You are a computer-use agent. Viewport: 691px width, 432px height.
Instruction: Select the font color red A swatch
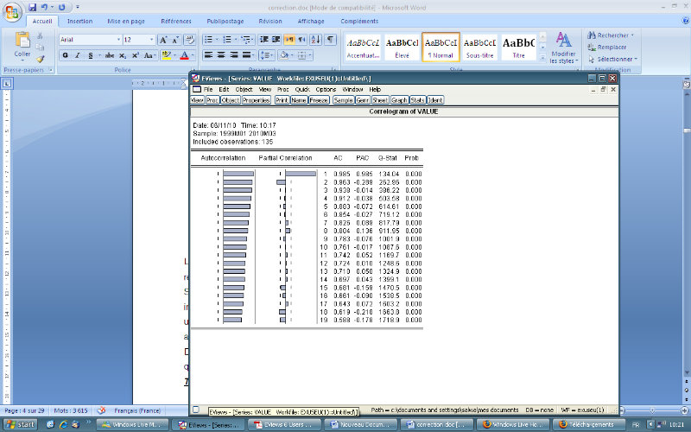[184, 55]
